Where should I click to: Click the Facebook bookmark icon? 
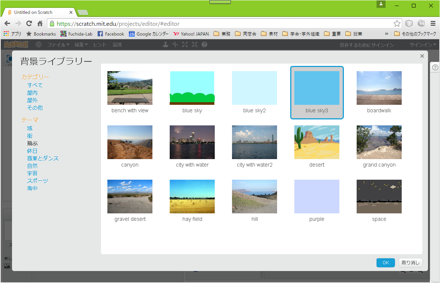point(100,34)
